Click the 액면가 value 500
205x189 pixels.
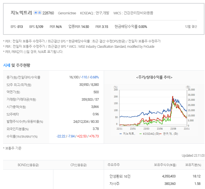coord(96,92)
